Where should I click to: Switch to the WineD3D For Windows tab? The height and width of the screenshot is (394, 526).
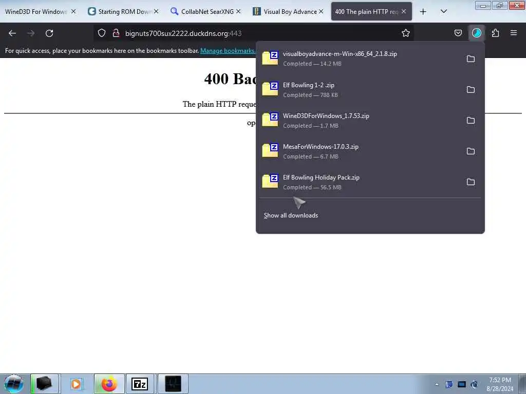[x=35, y=12]
